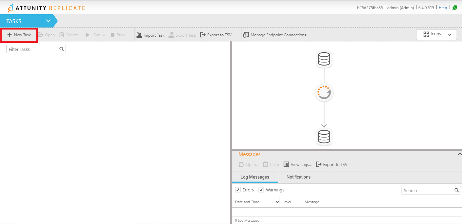The width and height of the screenshot is (462, 224).
Task: Expand the Run dropdown arrow
Action: [104, 35]
